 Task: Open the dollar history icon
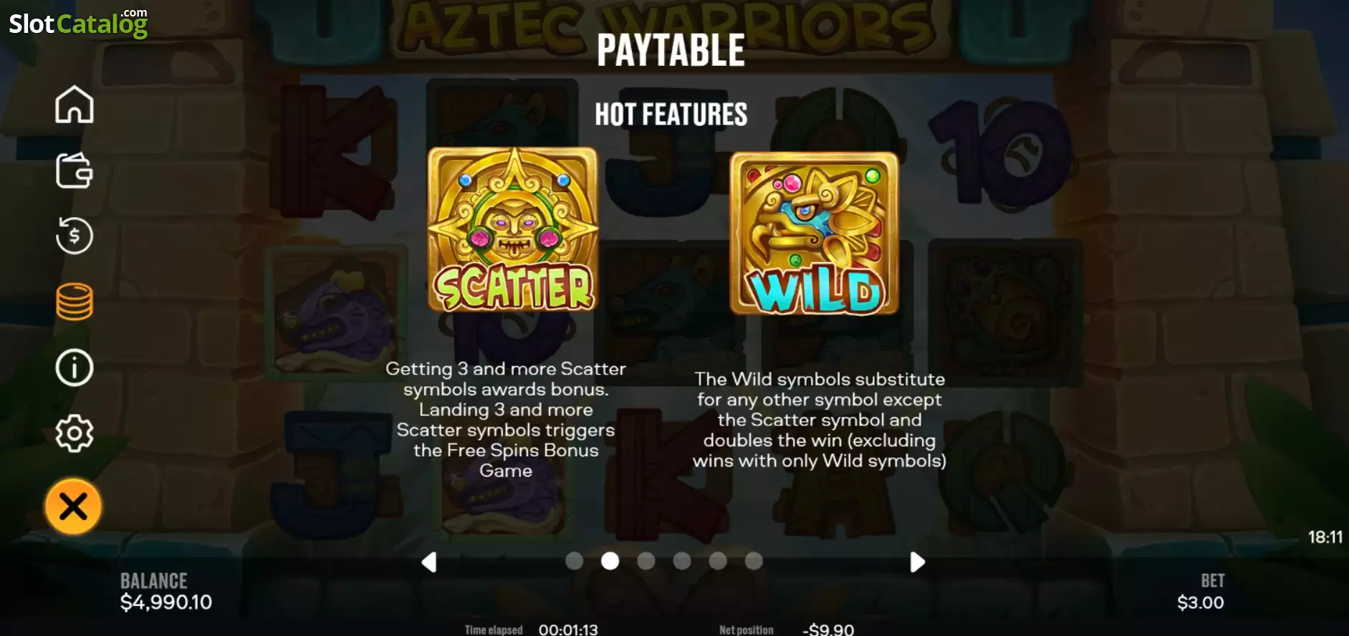pyautogui.click(x=75, y=236)
